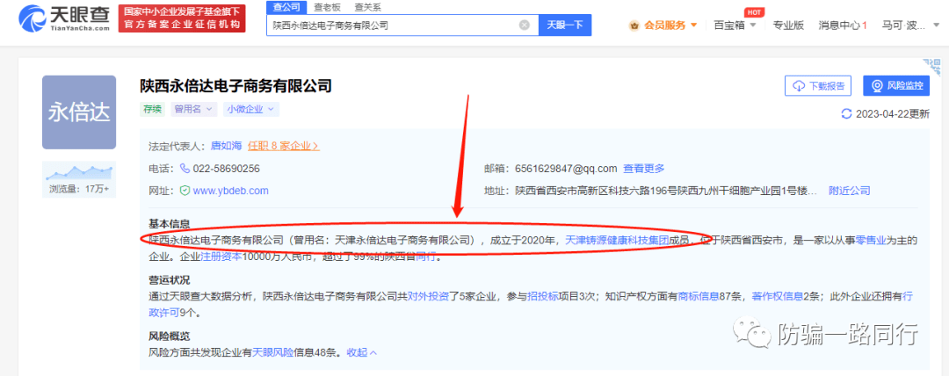This screenshot has height=376, width=949.
Task: Select the 查公司 tab
Action: 286,8
